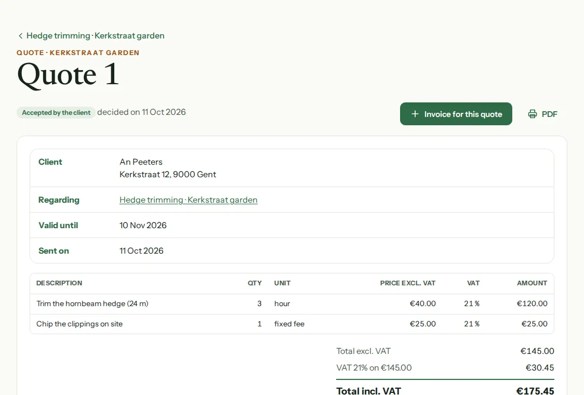Create an invoice for this quote

tap(456, 114)
